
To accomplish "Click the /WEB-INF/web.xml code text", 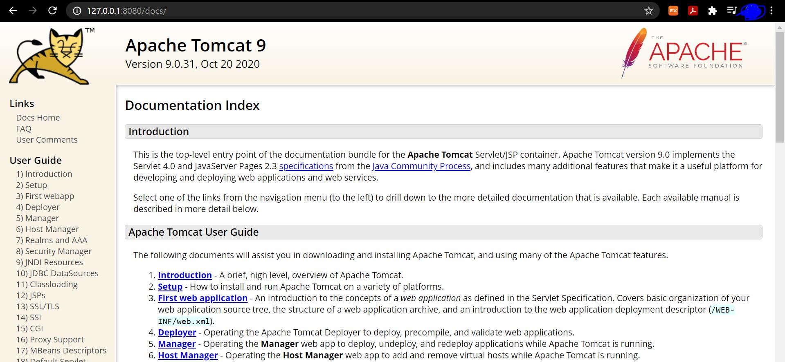I will tap(446, 315).
